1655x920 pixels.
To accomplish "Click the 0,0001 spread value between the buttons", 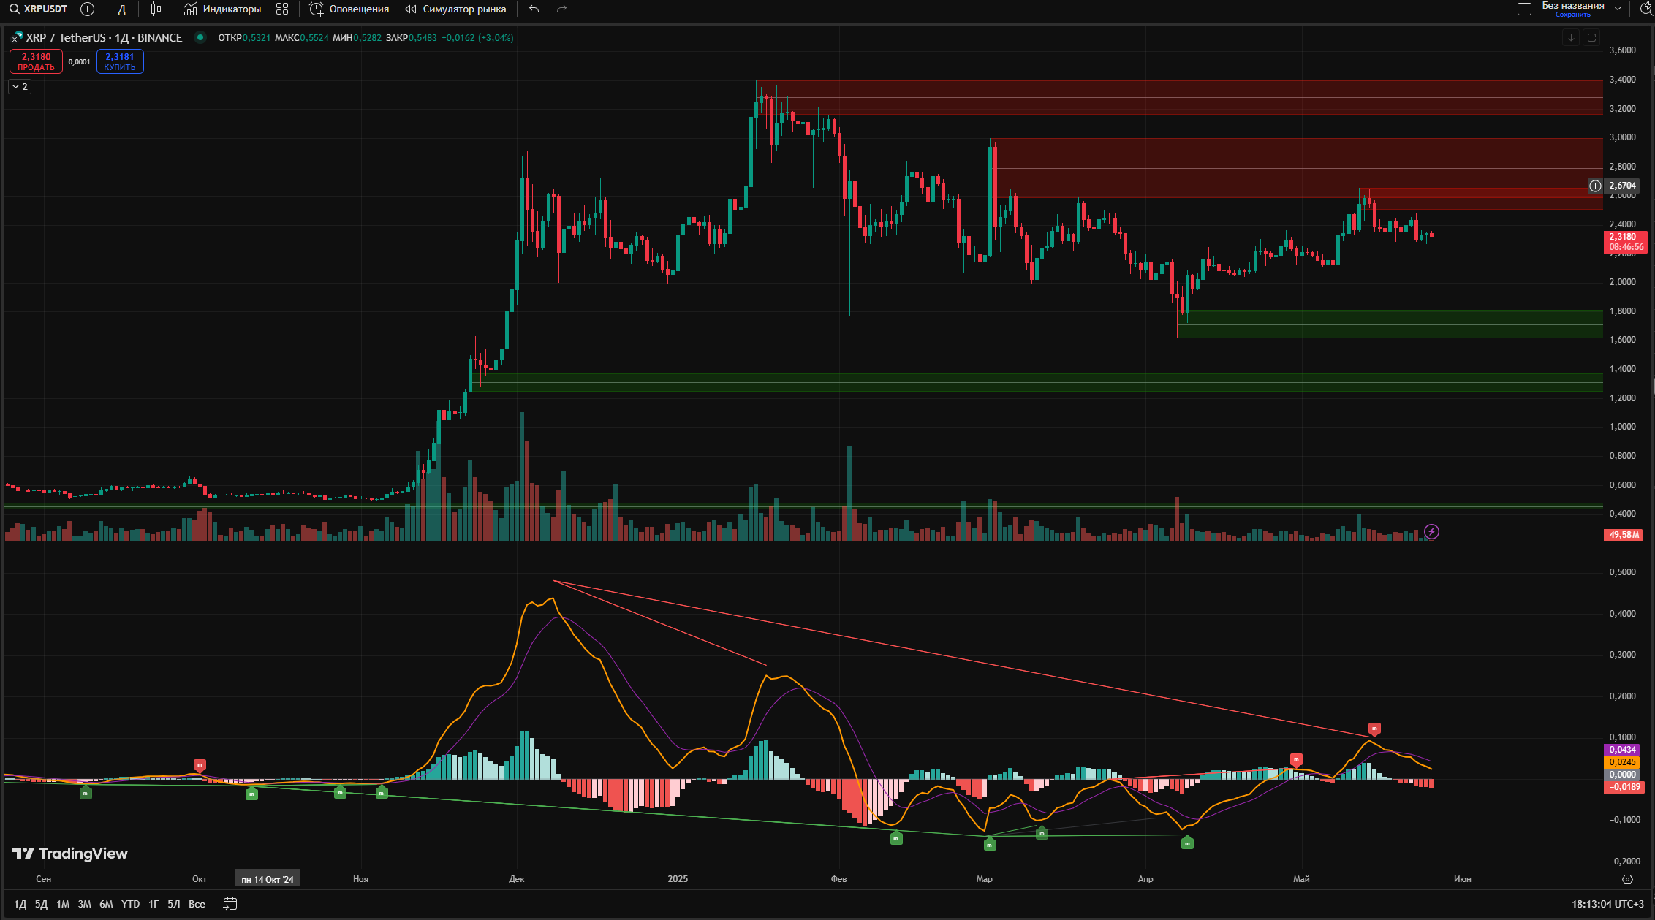I will (79, 62).
